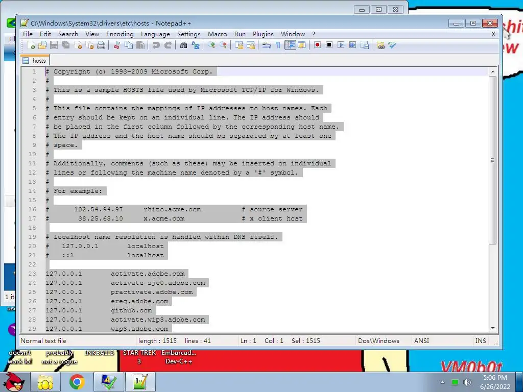Open the Macro menu
Screen dimensions: 523x392
coord(218,34)
